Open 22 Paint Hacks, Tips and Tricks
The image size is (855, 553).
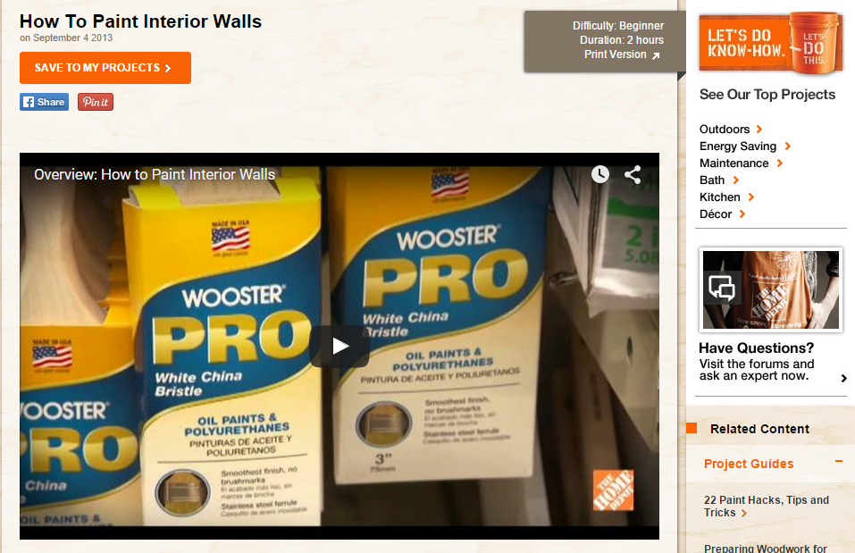coord(767,507)
